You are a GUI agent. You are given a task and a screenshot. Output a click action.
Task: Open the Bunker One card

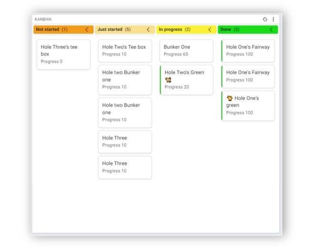(x=186, y=51)
